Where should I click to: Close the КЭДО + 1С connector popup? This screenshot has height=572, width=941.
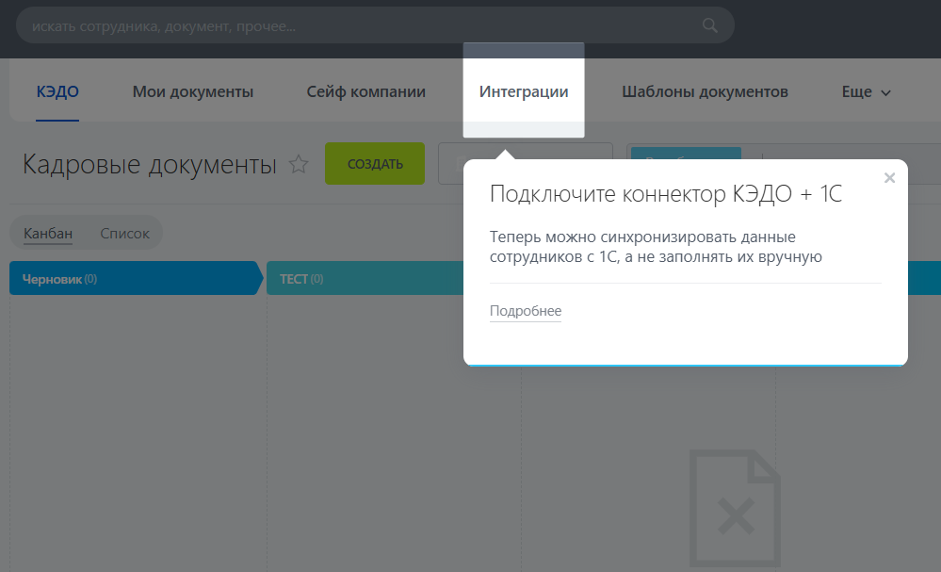pyautogui.click(x=889, y=178)
